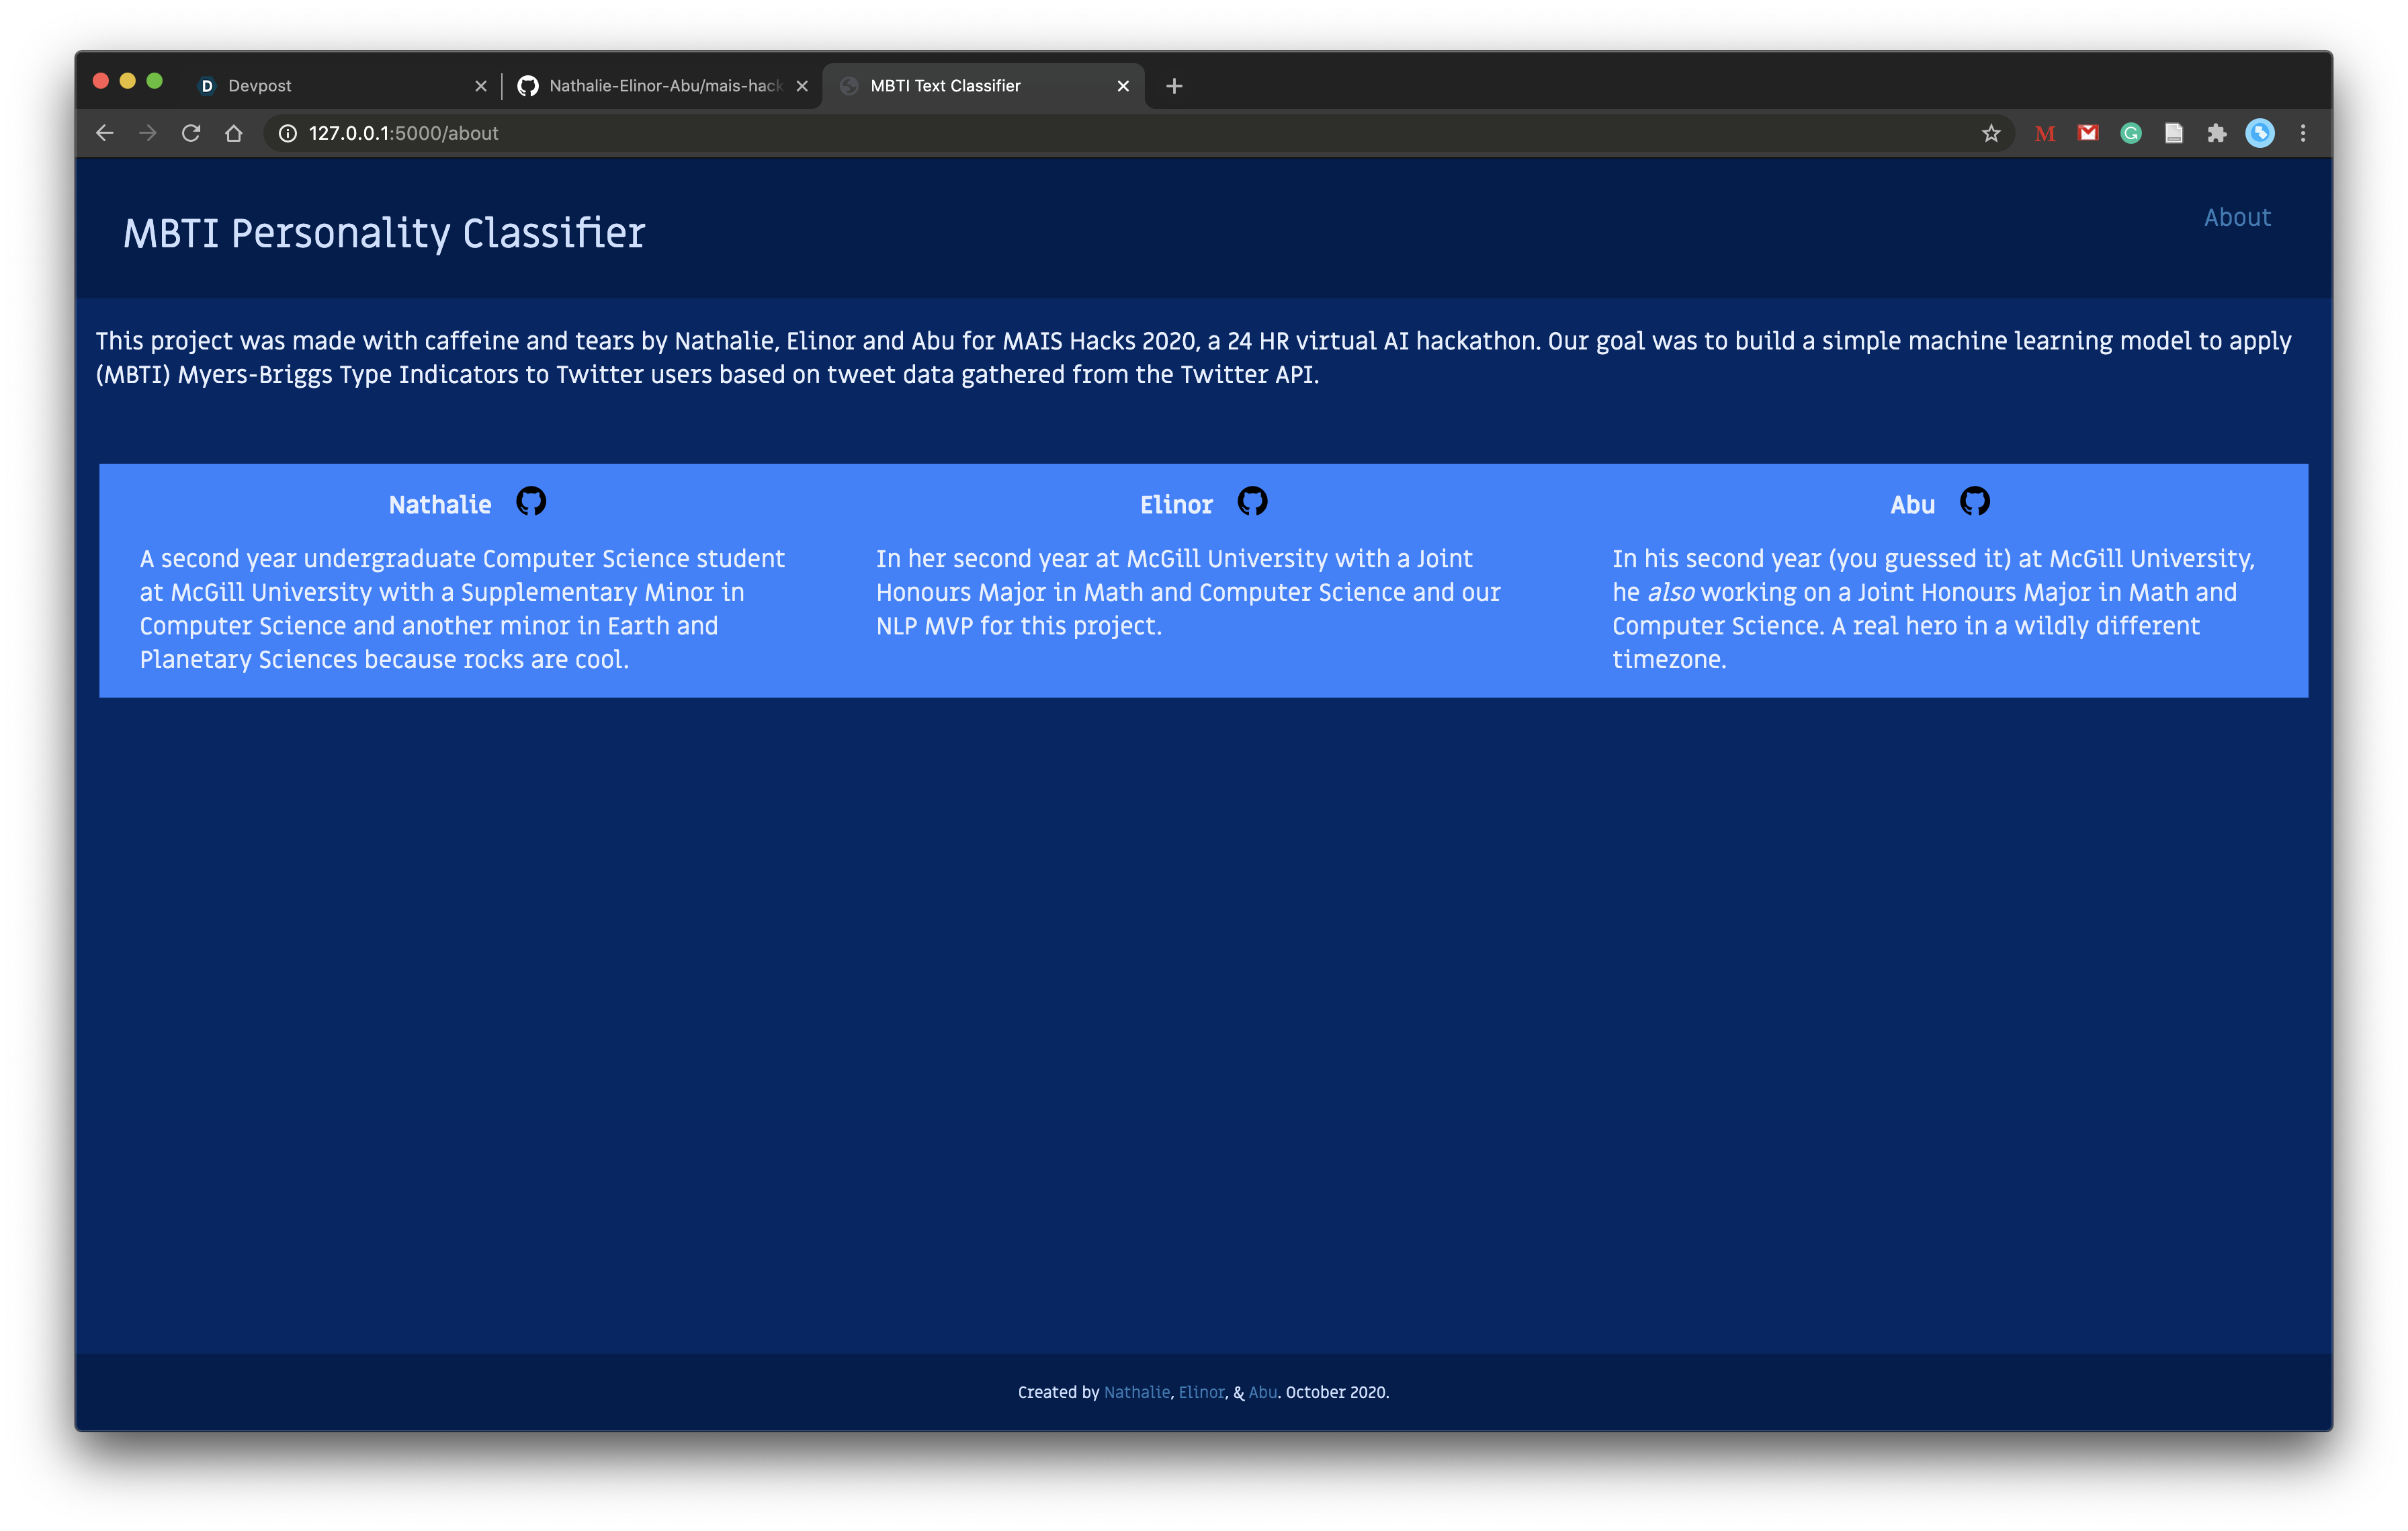Viewport: 2408px width, 1531px height.
Task: Click the bookmark star icon
Action: tap(1991, 133)
